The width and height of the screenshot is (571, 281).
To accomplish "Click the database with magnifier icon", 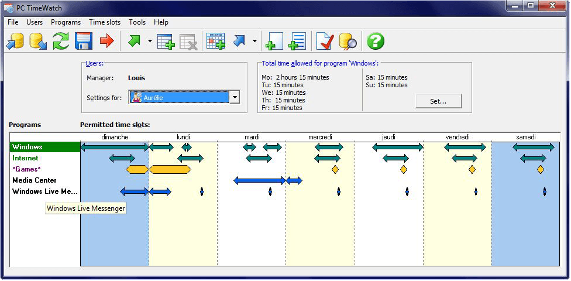I will 348,42.
